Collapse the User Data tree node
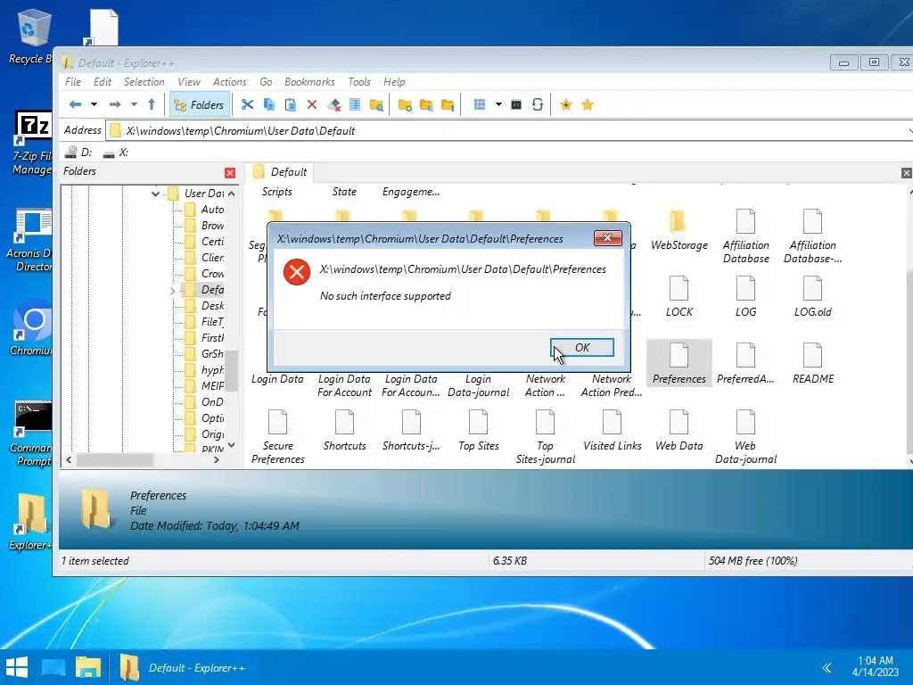The width and height of the screenshot is (913, 685). coord(155,194)
